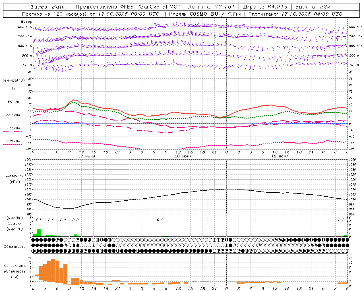
Task: Click the 700 гПа temperature legend entry
Action: pyautogui.click(x=13, y=128)
